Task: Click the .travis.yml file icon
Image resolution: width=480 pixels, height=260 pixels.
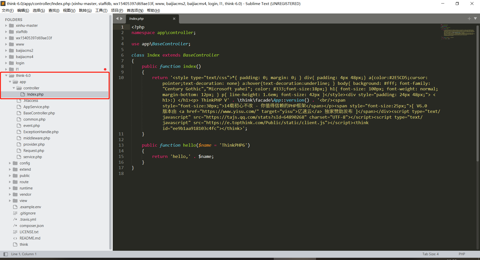Action: (15, 219)
